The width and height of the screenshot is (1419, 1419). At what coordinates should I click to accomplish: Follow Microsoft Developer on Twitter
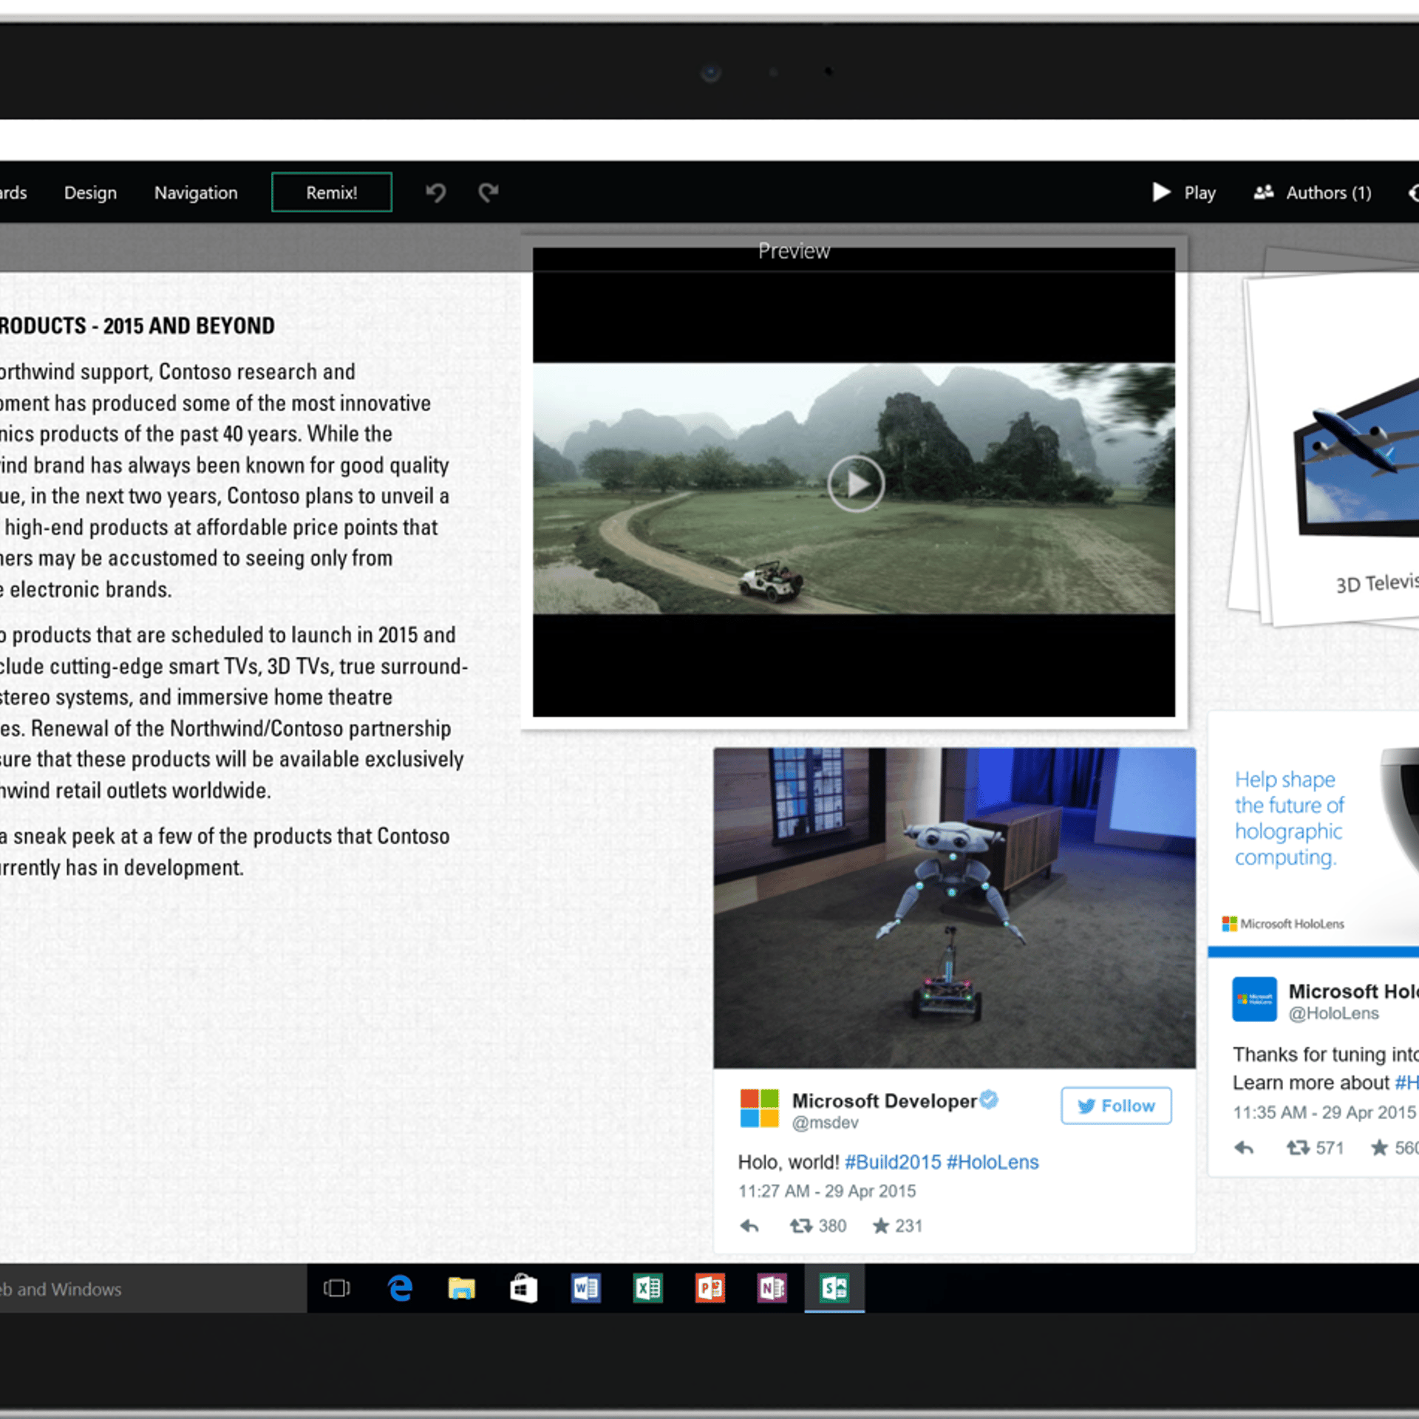(x=1116, y=1106)
